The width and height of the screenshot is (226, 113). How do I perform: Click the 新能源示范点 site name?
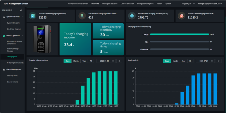click(7, 10)
